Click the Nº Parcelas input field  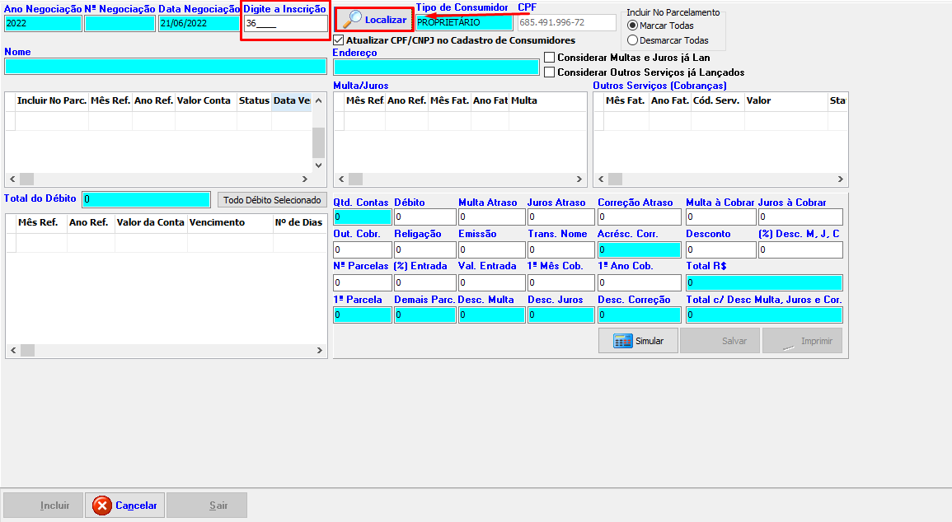[362, 282]
